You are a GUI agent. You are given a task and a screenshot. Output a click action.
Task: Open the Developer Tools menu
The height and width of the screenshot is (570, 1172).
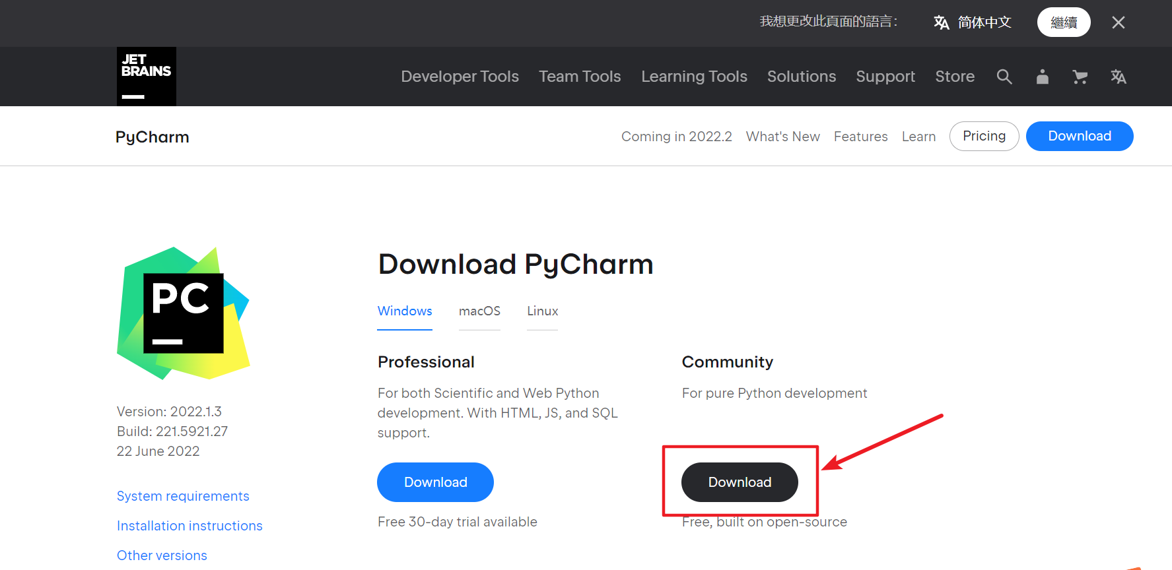[460, 77]
